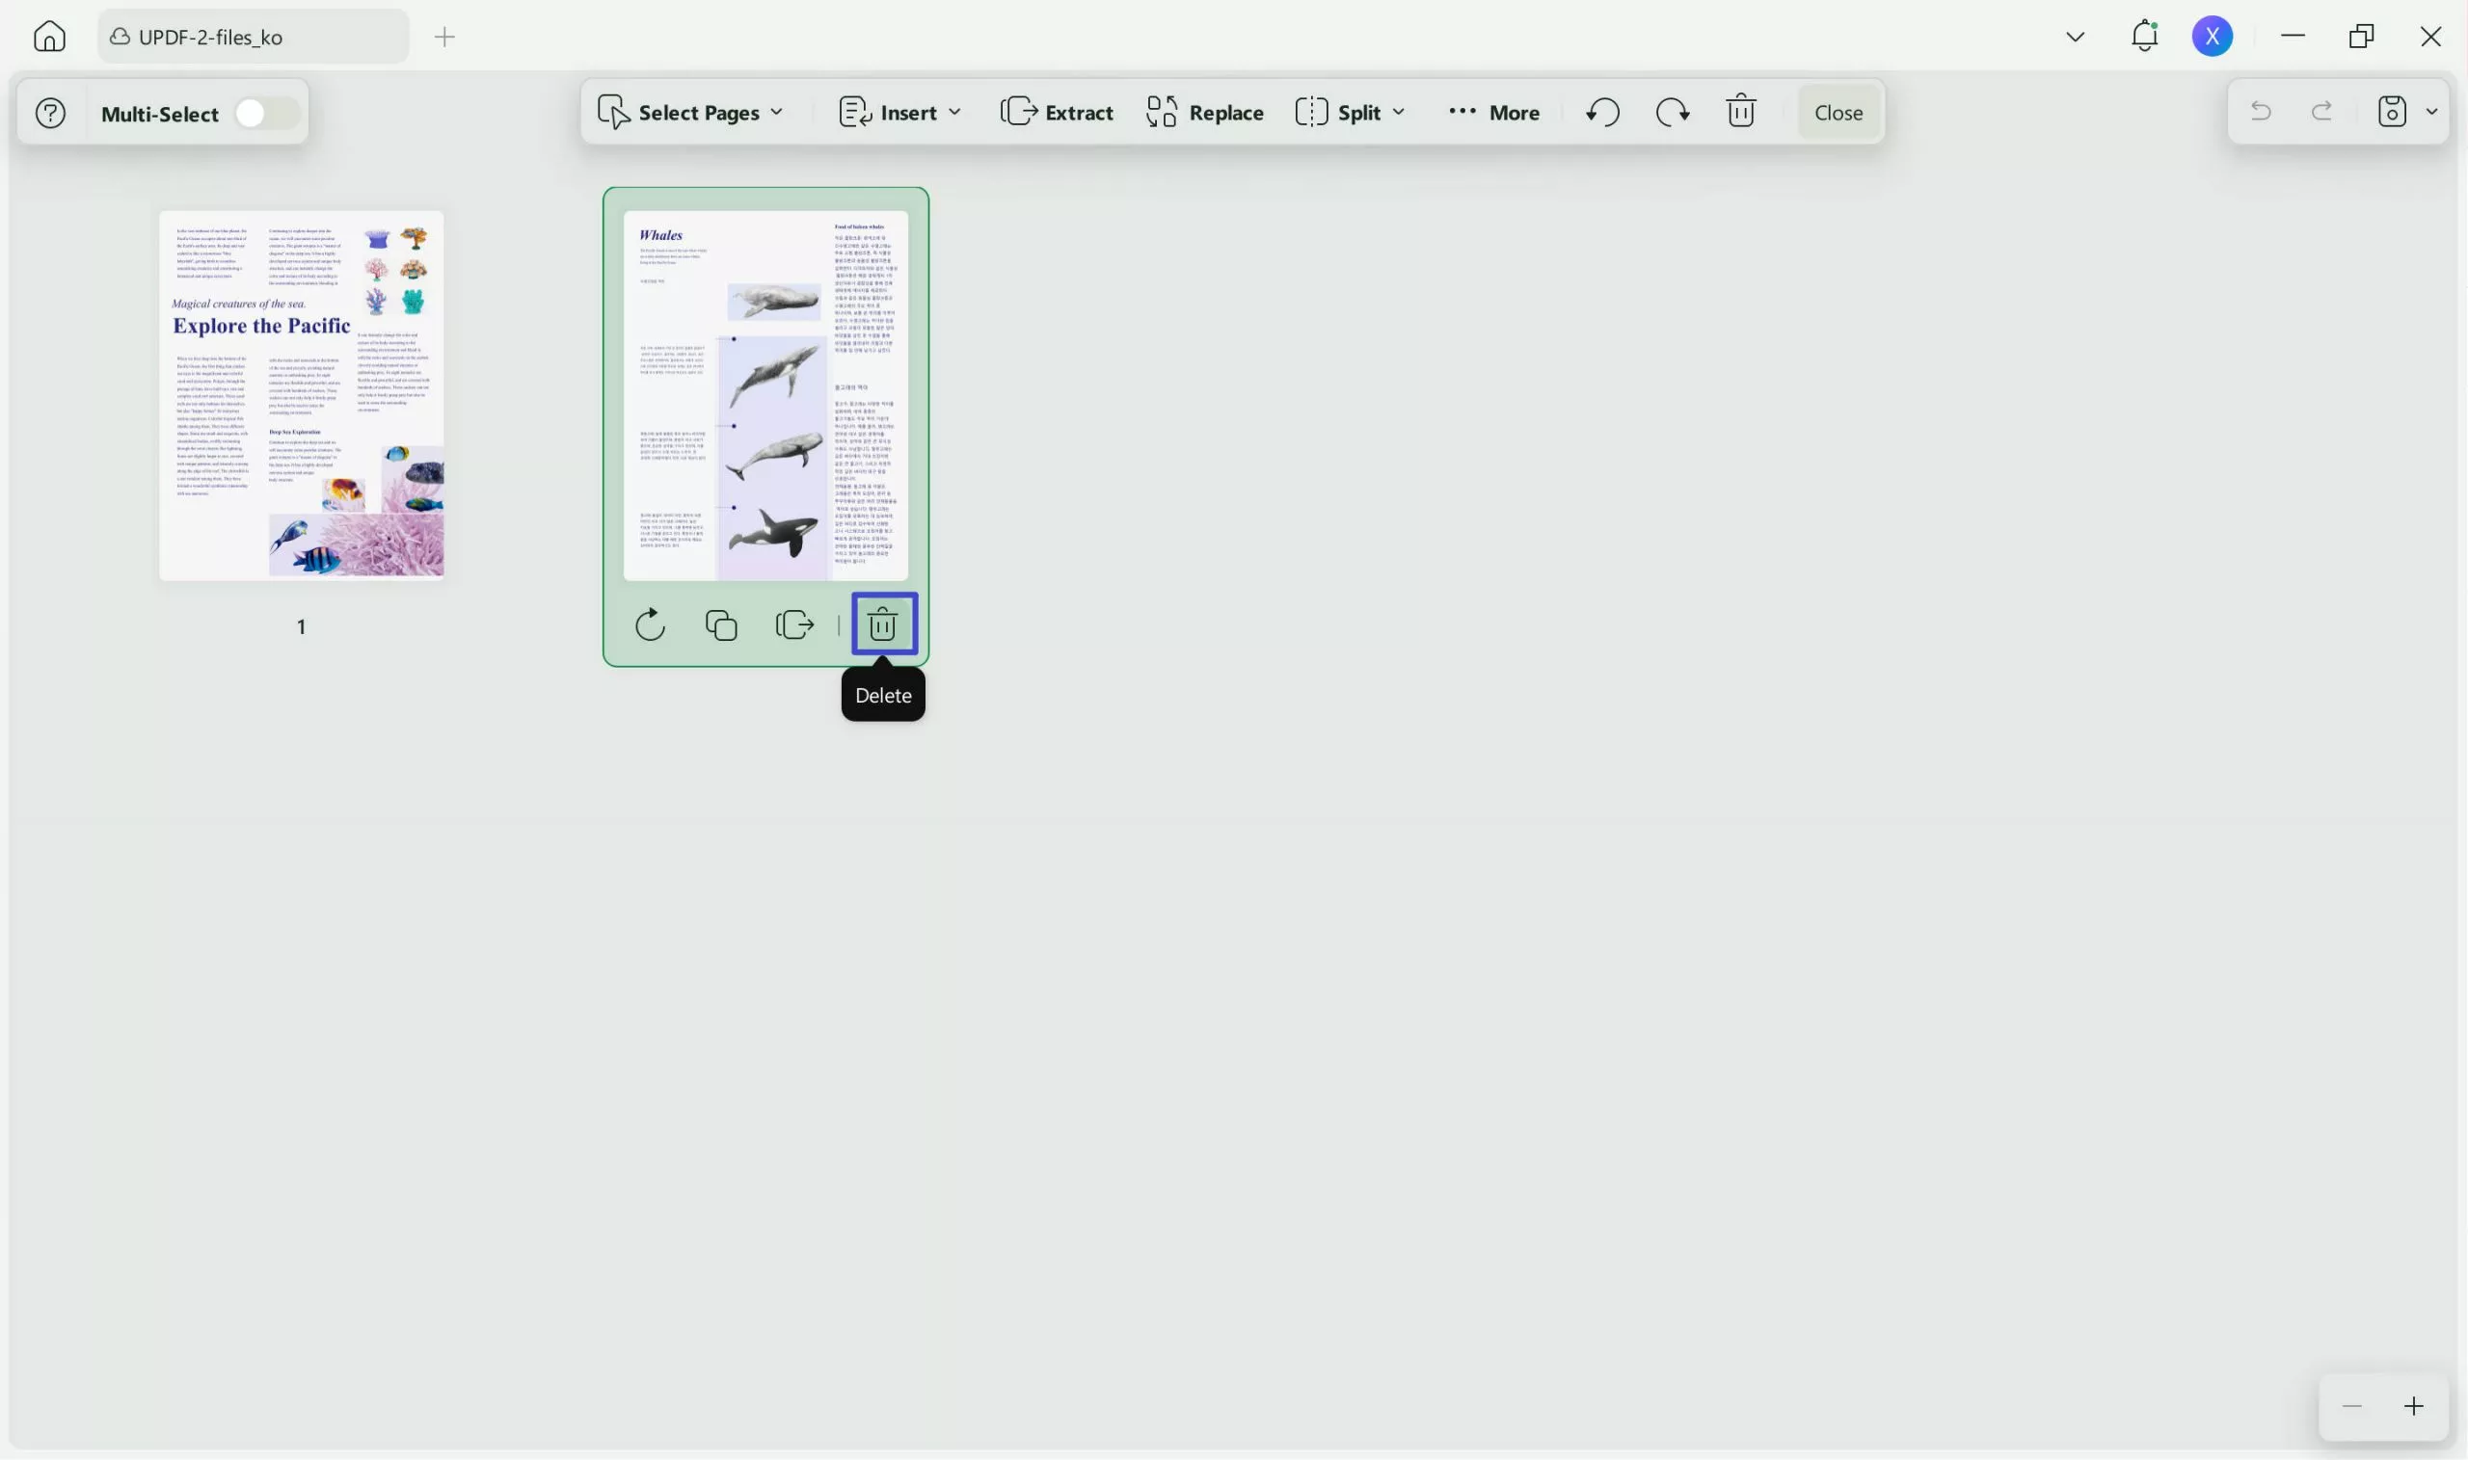
Task: Delete the selected page using its trash icon
Action: [x=883, y=623]
